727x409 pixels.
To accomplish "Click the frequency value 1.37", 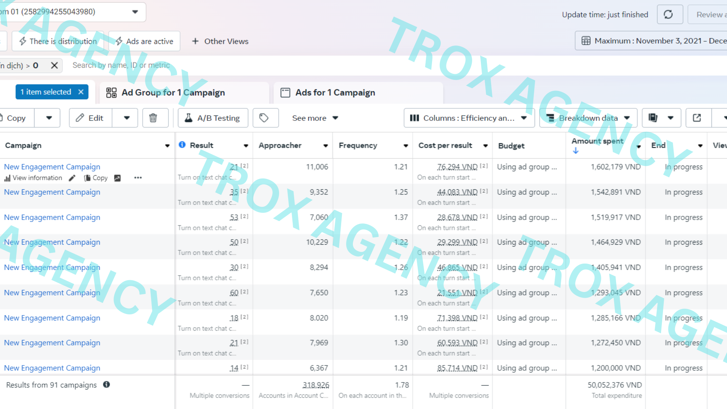I will tap(401, 217).
